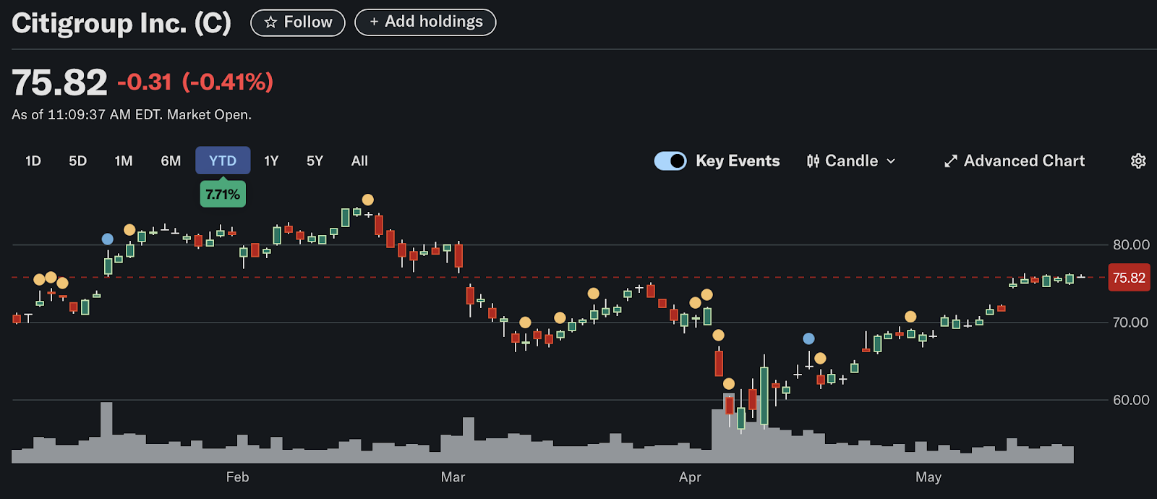This screenshot has height=499, width=1157.
Task: Expand the Candle chart type dropdown chevron
Action: [891, 161]
